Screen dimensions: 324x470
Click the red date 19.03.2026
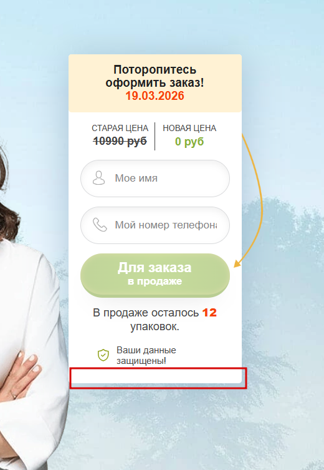click(x=155, y=96)
